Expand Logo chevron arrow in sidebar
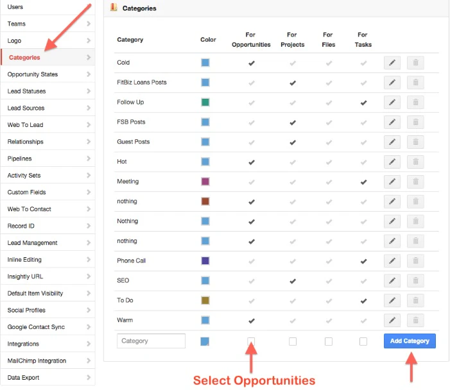 89,40
